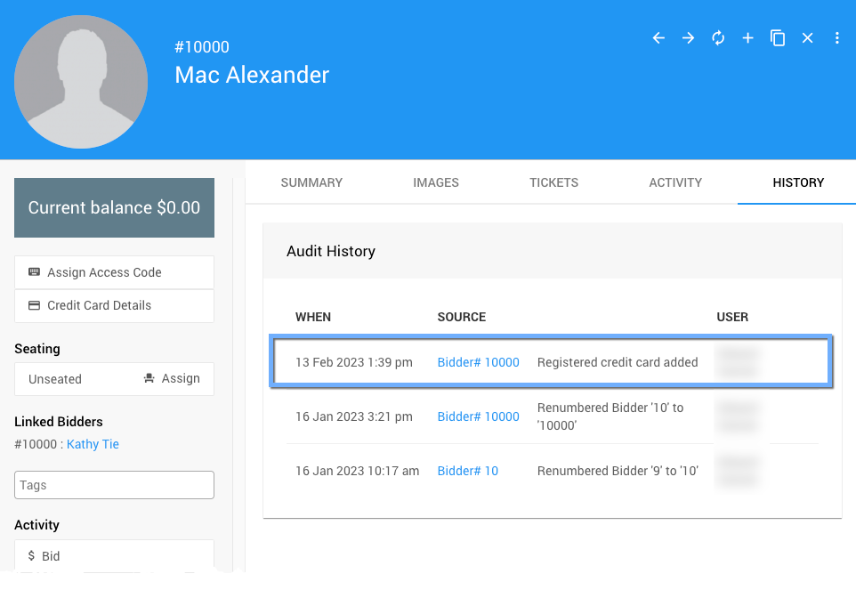Image resolution: width=856 pixels, height=598 pixels.
Task: Select the History tab
Action: pos(798,182)
